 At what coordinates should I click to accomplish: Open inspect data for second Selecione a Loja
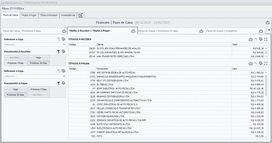click(63, 71)
